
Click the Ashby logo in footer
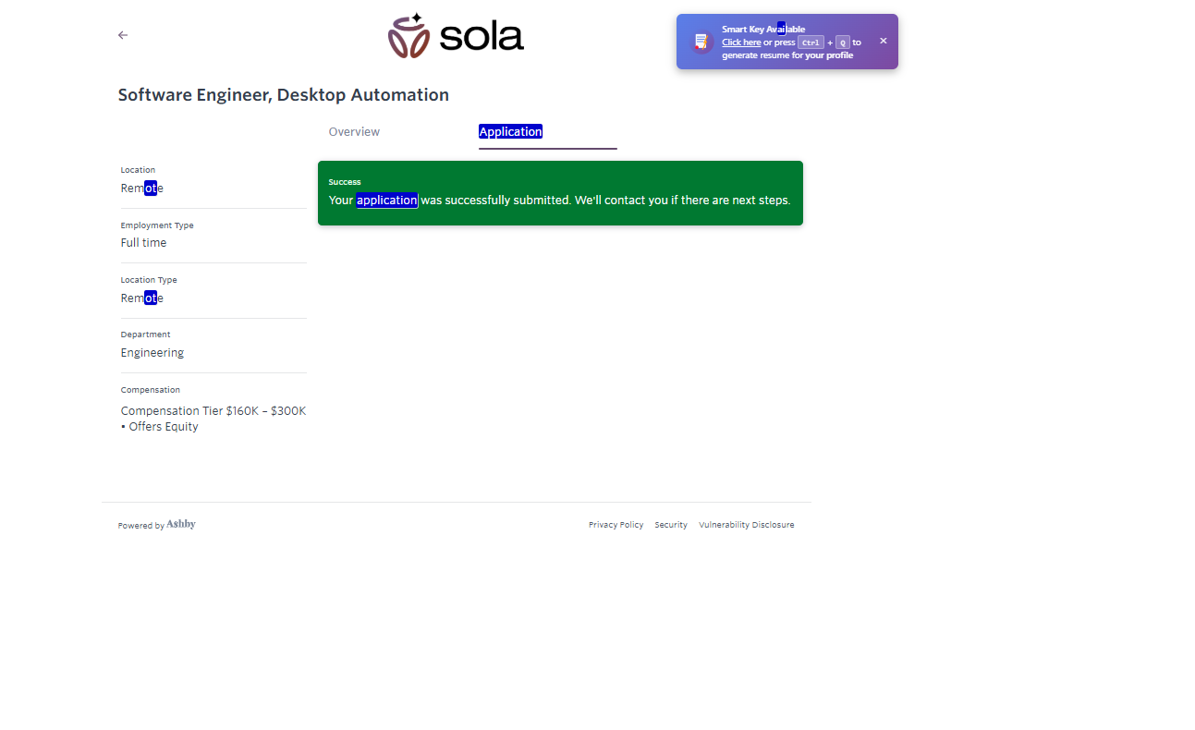click(x=181, y=525)
